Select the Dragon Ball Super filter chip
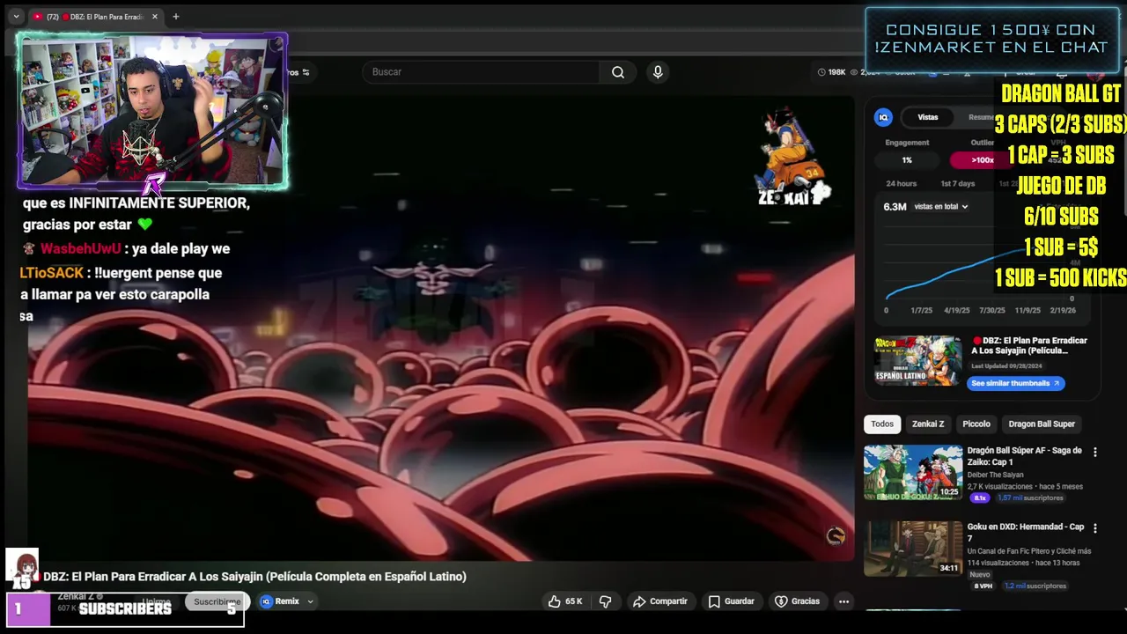This screenshot has height=634, width=1127. (1042, 424)
